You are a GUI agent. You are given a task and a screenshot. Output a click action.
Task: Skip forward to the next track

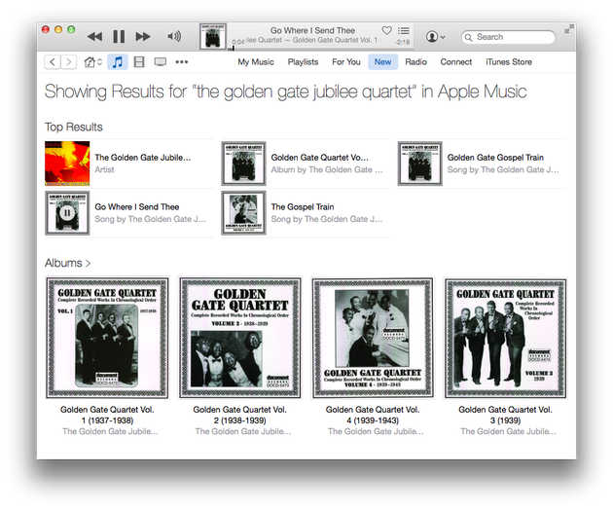point(143,37)
